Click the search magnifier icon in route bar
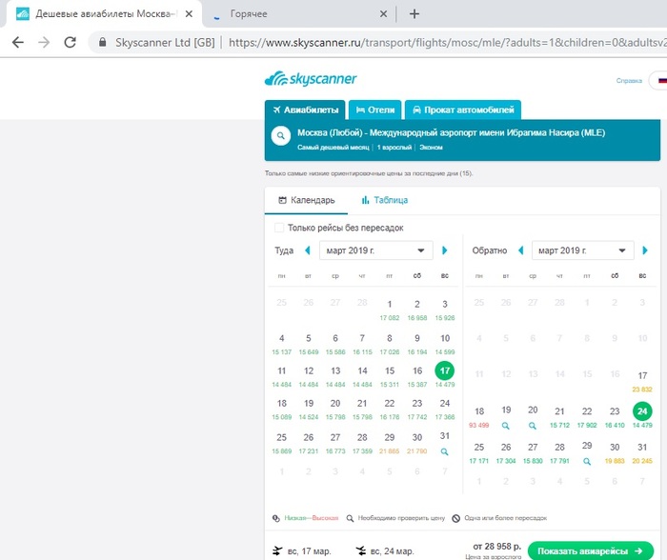The height and width of the screenshot is (560, 667). click(281, 136)
